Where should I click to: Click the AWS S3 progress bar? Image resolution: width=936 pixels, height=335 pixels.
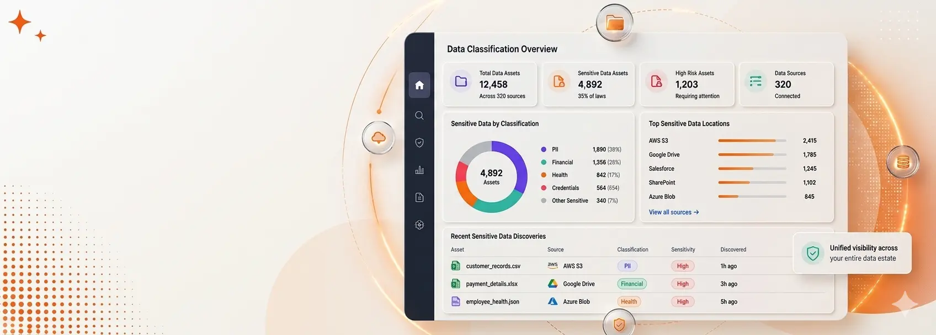[752, 141]
